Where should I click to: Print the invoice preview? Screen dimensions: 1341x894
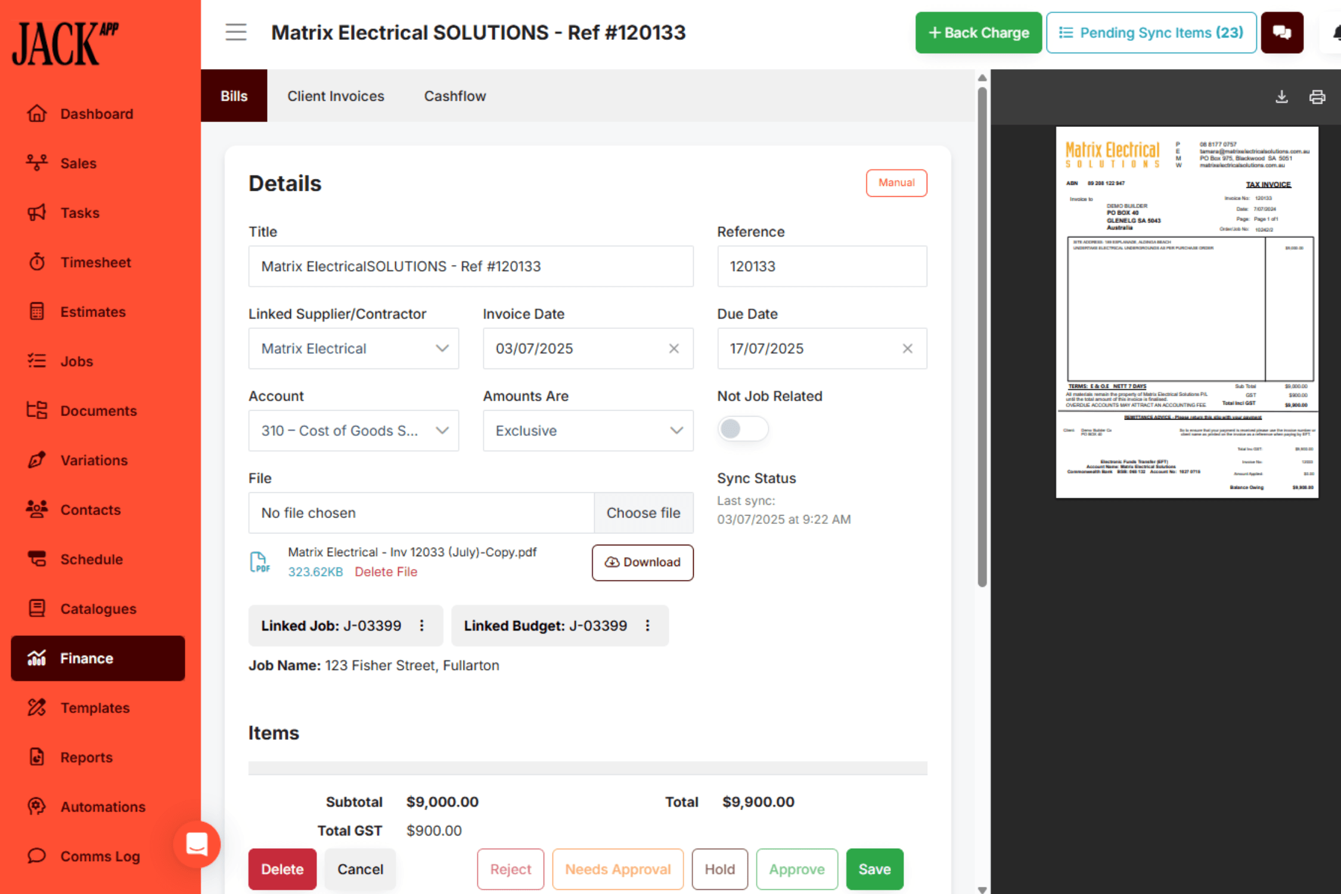[1317, 97]
